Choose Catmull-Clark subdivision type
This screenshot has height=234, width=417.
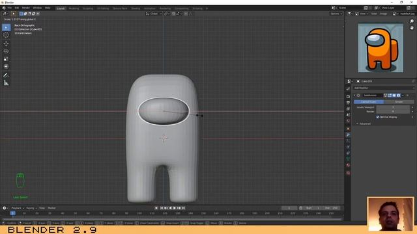click(x=369, y=102)
